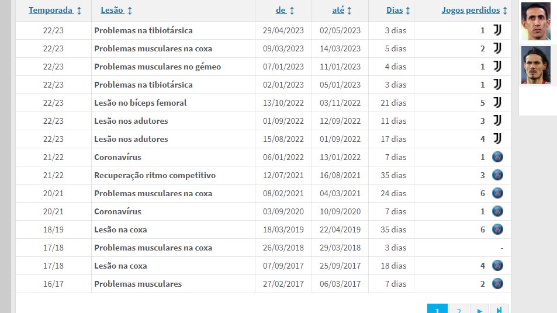This screenshot has width=557, height=313.
Task: Go to pagination page 2
Action: tap(459, 309)
